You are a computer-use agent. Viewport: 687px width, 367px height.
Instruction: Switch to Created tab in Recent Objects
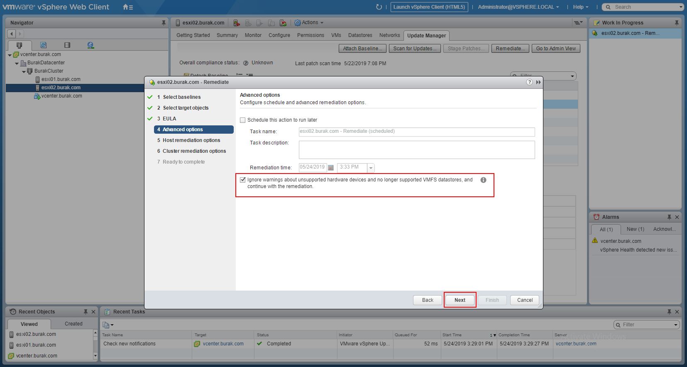[x=73, y=324]
